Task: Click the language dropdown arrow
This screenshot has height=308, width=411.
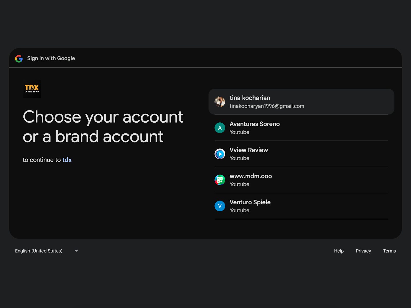Action: coord(76,251)
